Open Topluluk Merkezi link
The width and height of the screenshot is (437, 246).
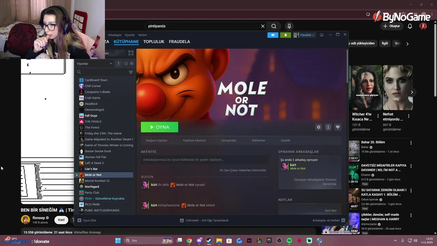(194, 140)
